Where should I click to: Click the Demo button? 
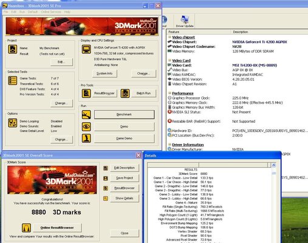tap(124, 126)
